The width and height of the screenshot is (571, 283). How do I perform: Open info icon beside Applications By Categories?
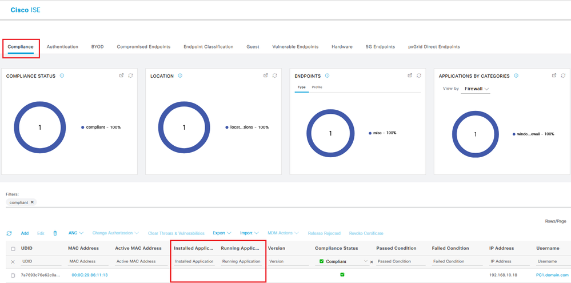(516, 76)
